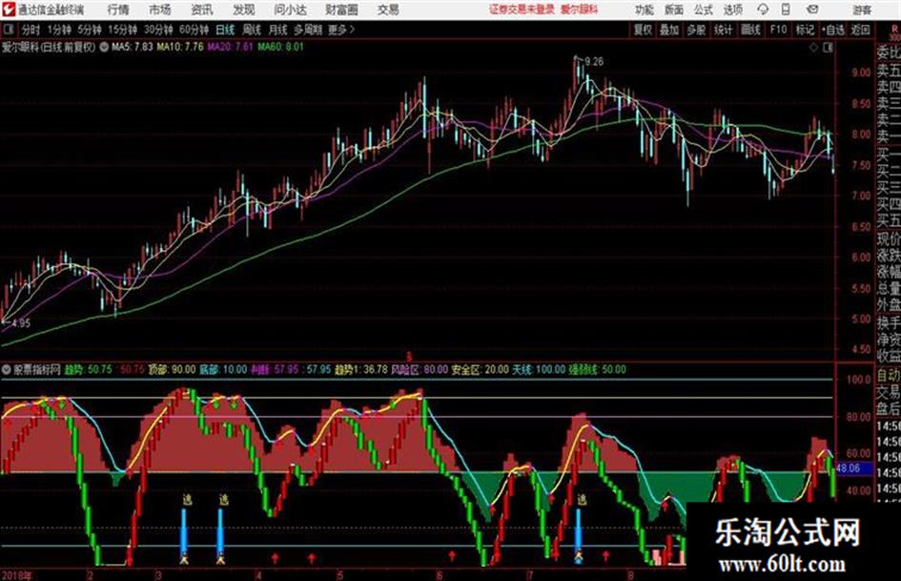Expand the 更多 > periods list
Image resolution: width=901 pixels, height=581 pixels.
coord(341,30)
